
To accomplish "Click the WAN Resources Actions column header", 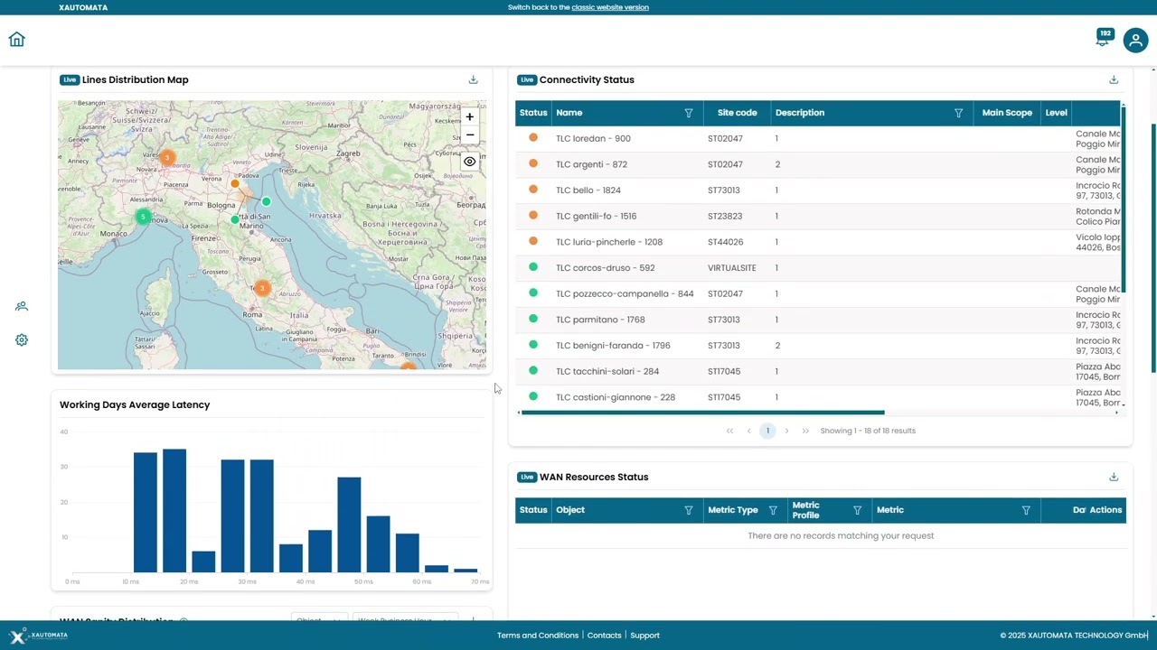I will click(1105, 510).
